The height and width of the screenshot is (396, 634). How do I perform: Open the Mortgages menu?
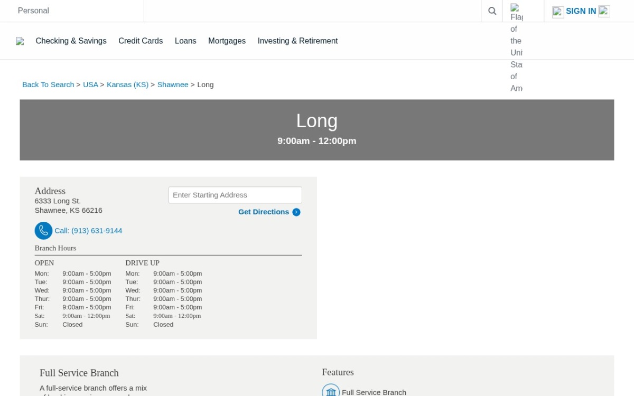tap(227, 41)
